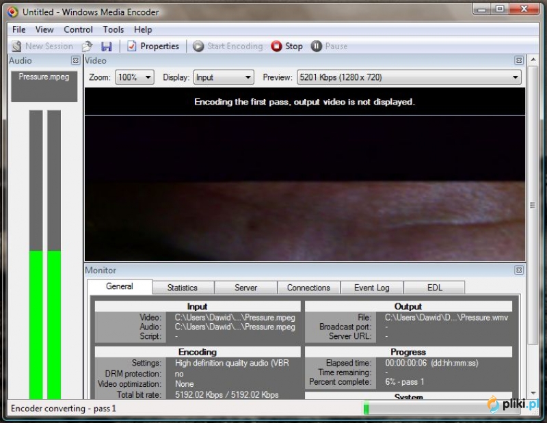Click the Encoding section header
The height and width of the screenshot is (423, 547).
(198, 352)
